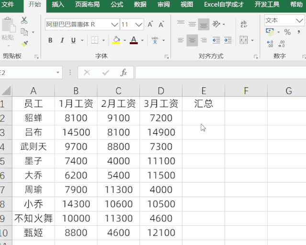Viewport: 306px width, 245px height.
Task: Open the 公式 ribbon tab
Action: (x=117, y=5)
